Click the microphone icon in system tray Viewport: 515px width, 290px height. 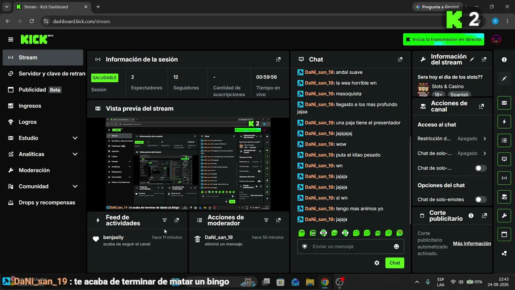(428, 282)
